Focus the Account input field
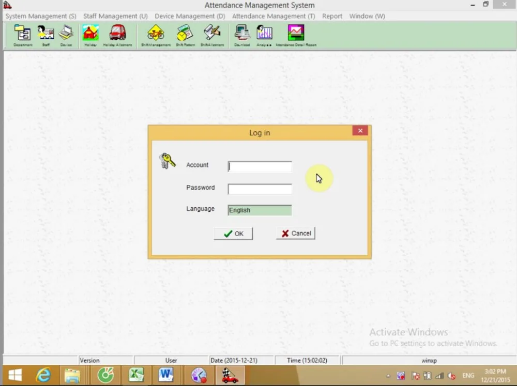The image size is (517, 386). [260, 166]
